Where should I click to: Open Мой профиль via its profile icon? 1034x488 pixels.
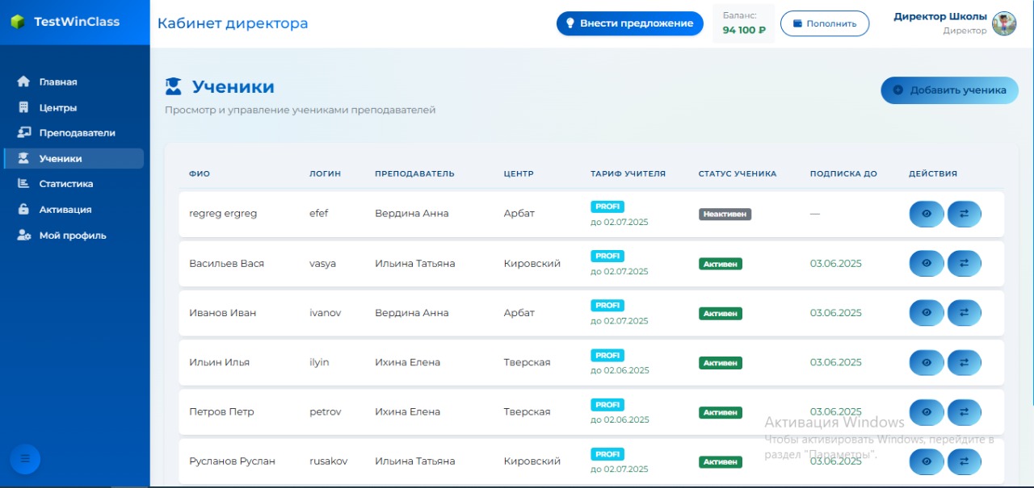click(22, 235)
